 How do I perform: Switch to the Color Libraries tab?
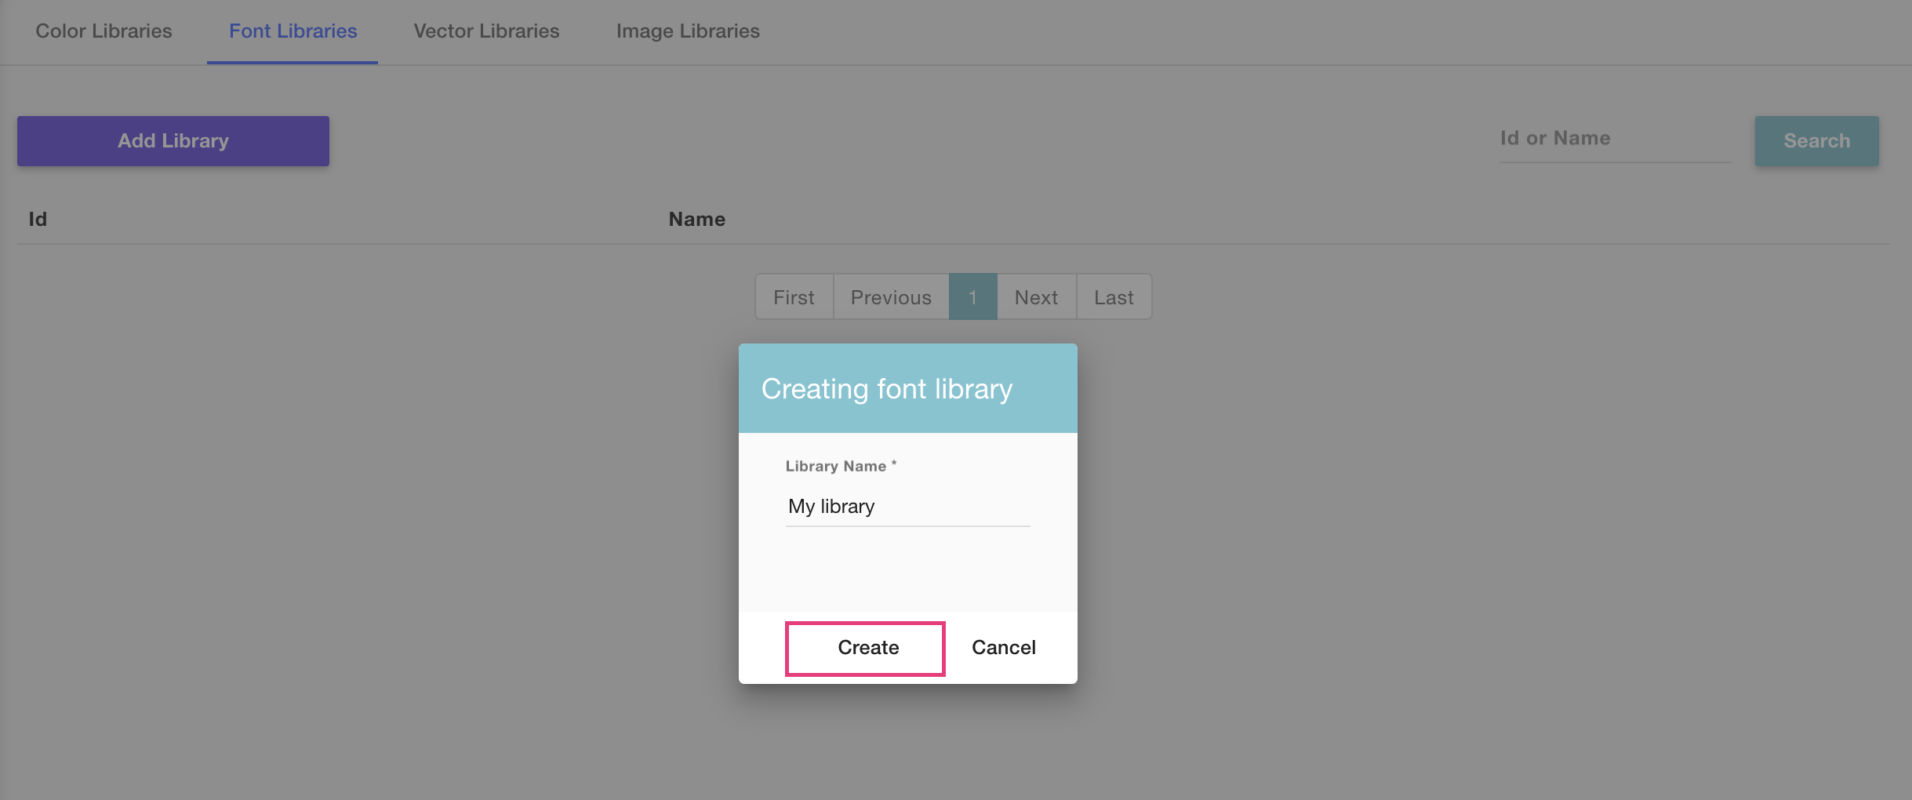(103, 31)
